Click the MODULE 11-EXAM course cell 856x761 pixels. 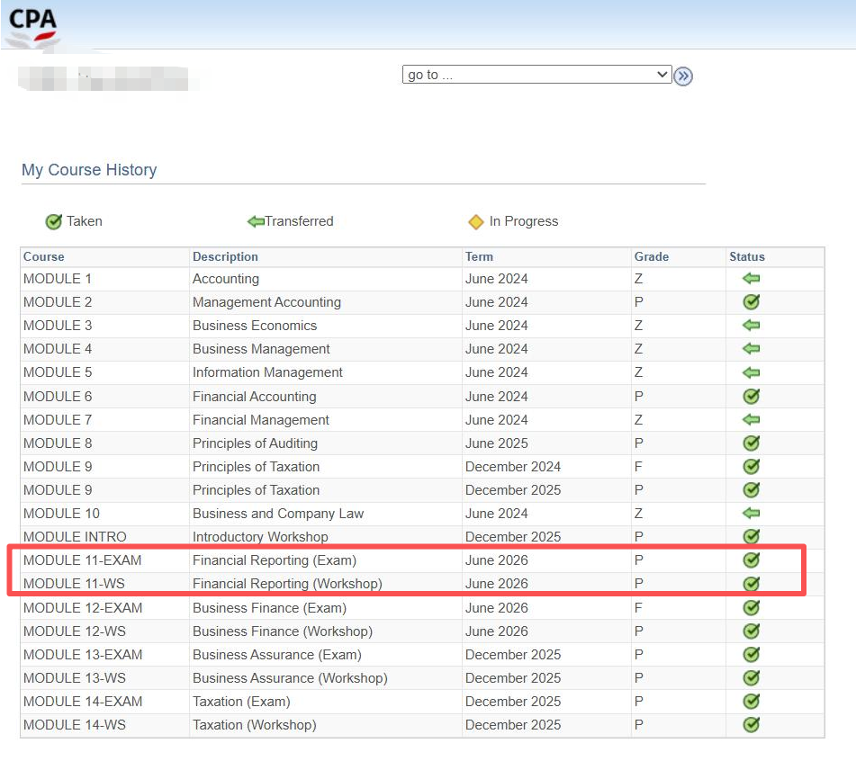(x=105, y=560)
